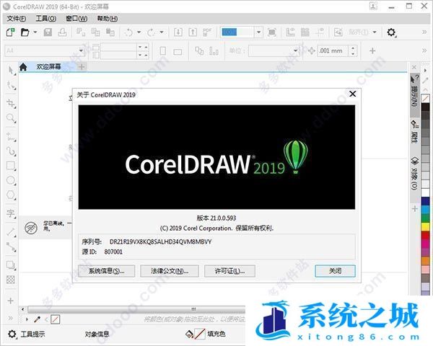Image resolution: width=433 pixels, height=346 pixels.
Task: Select the Transparency checkerboard tool
Action: 11,280
